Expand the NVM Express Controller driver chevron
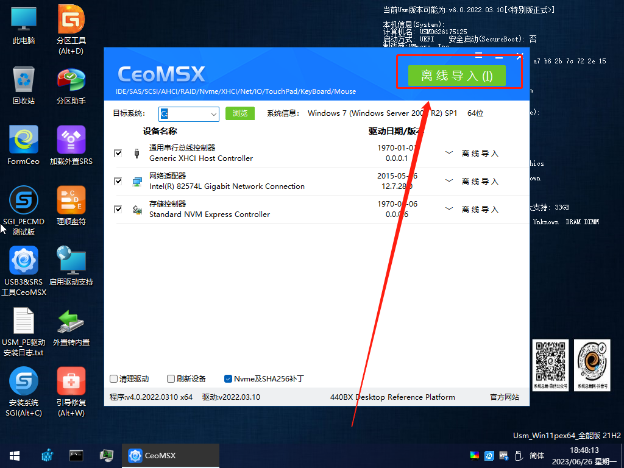The image size is (624, 468). point(449,209)
